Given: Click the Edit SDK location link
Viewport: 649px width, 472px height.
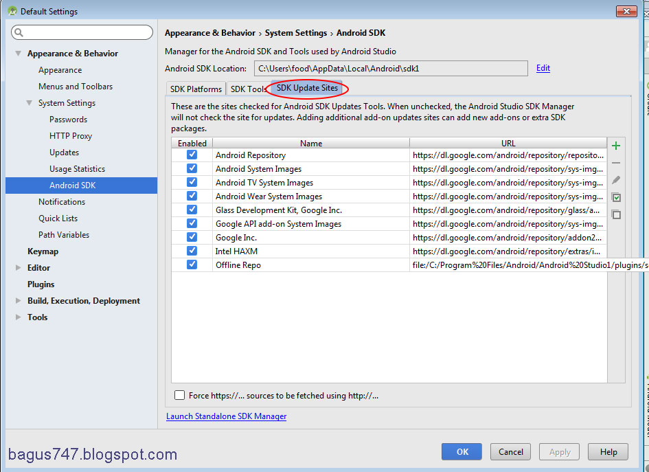Looking at the screenshot, I should (x=543, y=68).
